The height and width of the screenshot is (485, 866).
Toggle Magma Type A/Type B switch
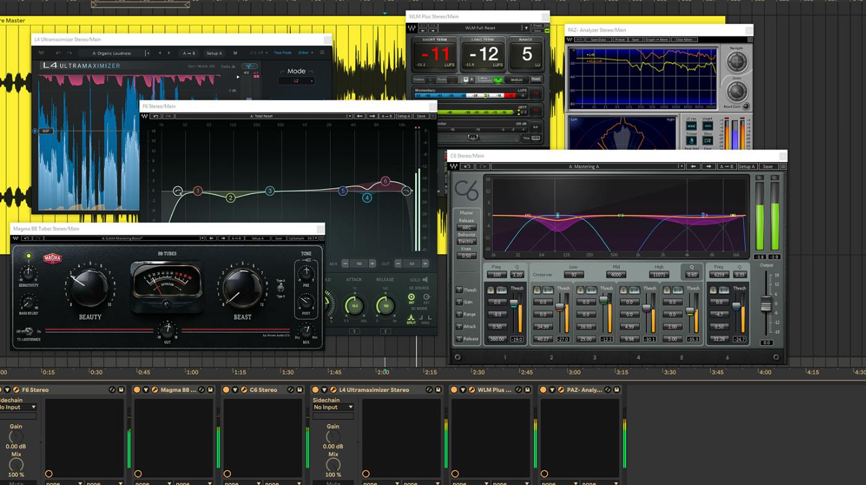pos(280,288)
